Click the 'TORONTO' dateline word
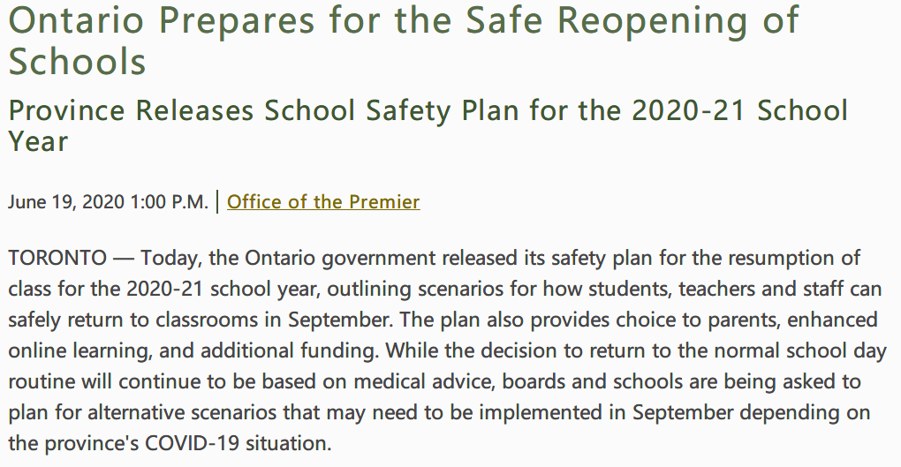 [x=57, y=258]
